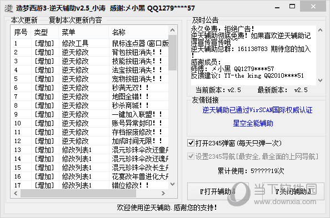
Task: Sort by the 序号 column header
Action: 21,32
